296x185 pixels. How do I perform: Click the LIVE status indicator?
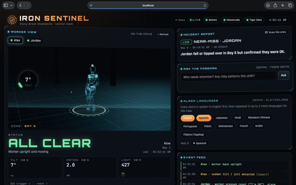click(x=195, y=20)
